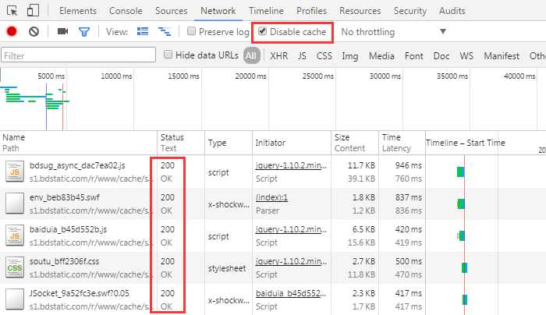Image resolution: width=546 pixels, height=315 pixels.
Task: Filter requests by Font type
Action: [413, 55]
